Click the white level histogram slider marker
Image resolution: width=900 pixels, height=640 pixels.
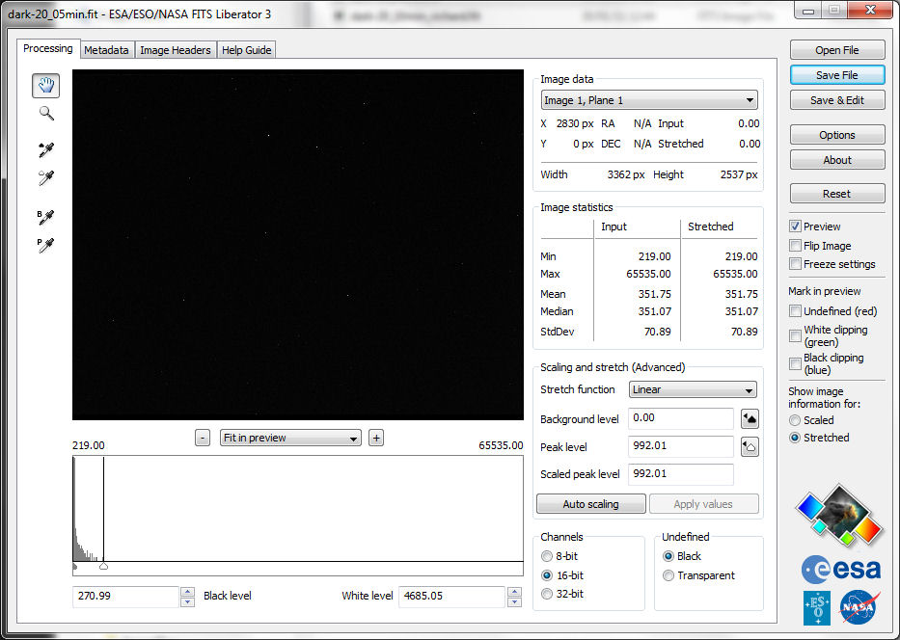(103, 567)
